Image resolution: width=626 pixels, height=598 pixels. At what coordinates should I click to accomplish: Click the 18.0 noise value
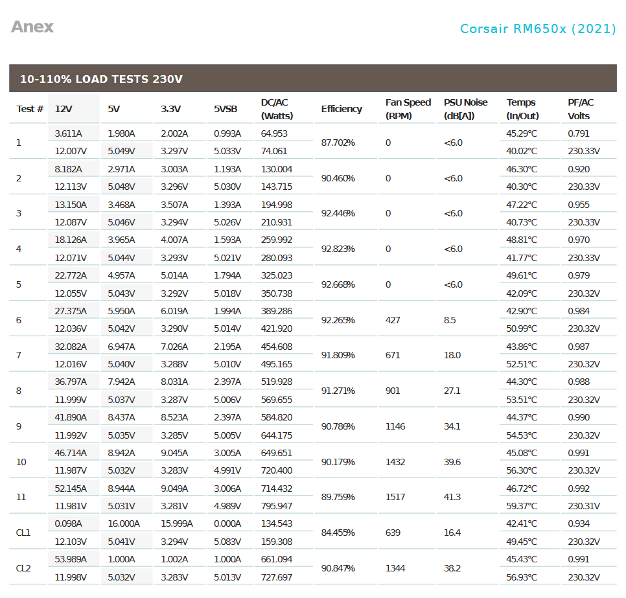pyautogui.click(x=452, y=355)
